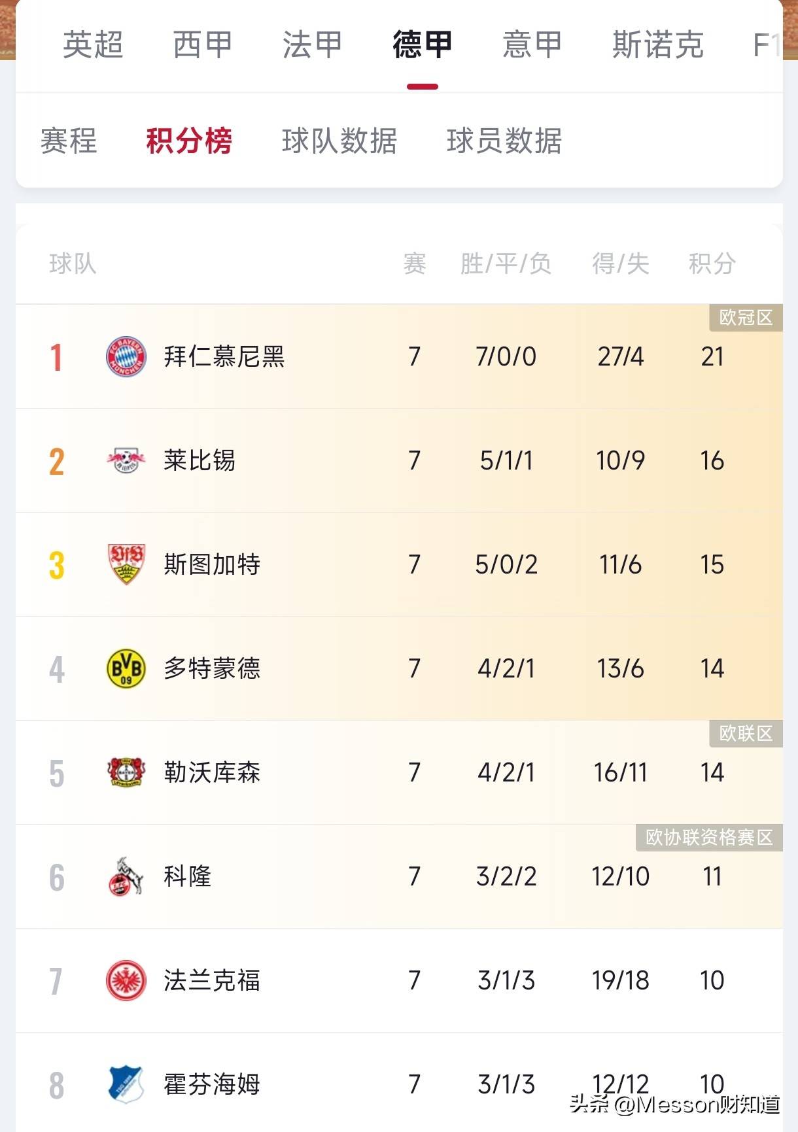Select the 法甲 league tab

(313, 45)
